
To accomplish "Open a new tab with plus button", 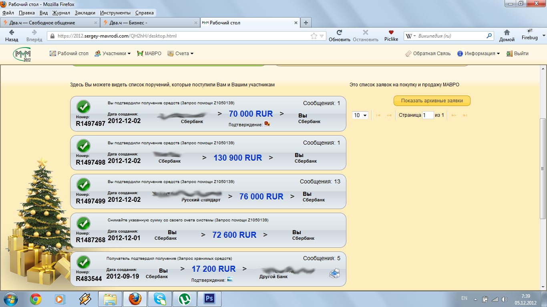I will tap(306, 23).
